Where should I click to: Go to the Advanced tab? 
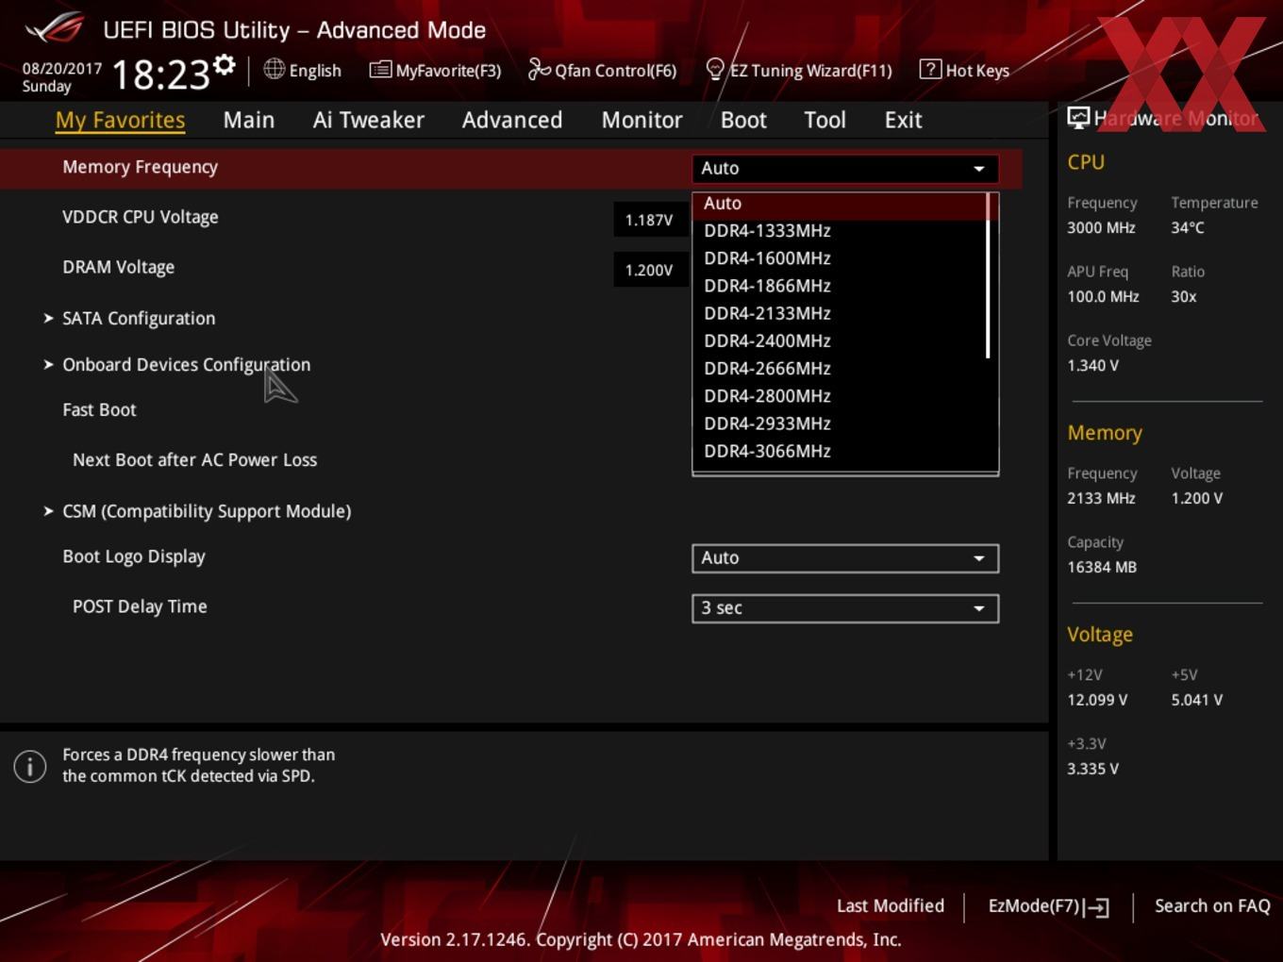(512, 120)
